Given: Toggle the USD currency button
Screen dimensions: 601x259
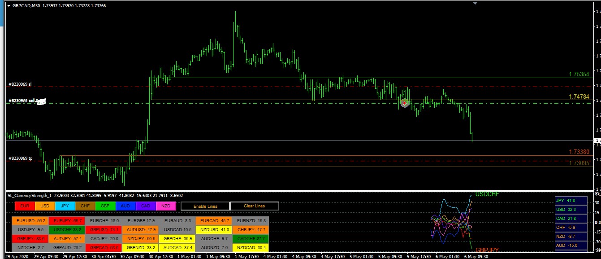Looking at the screenshot, I should [45, 206].
